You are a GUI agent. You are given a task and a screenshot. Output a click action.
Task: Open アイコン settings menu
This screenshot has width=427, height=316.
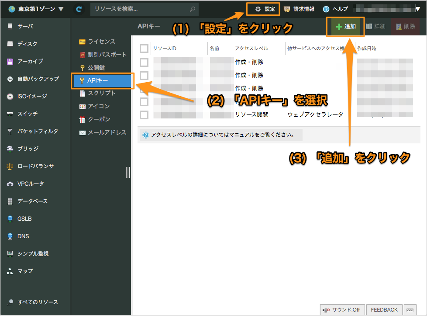click(94, 106)
